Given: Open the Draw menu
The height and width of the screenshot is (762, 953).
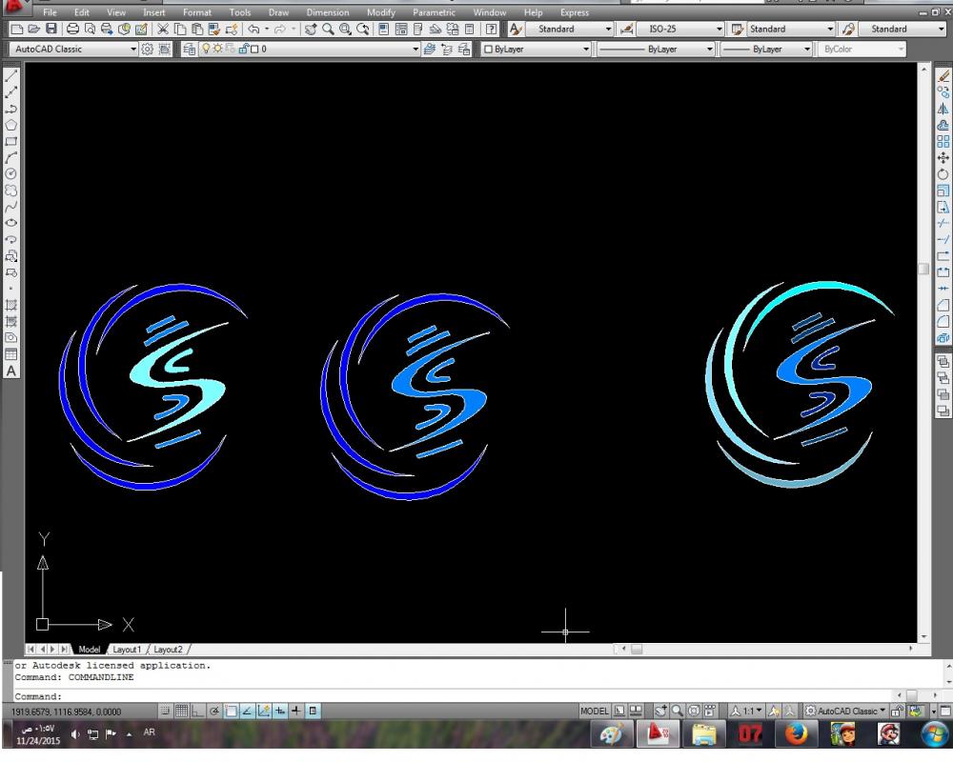Looking at the screenshot, I should pyautogui.click(x=278, y=12).
